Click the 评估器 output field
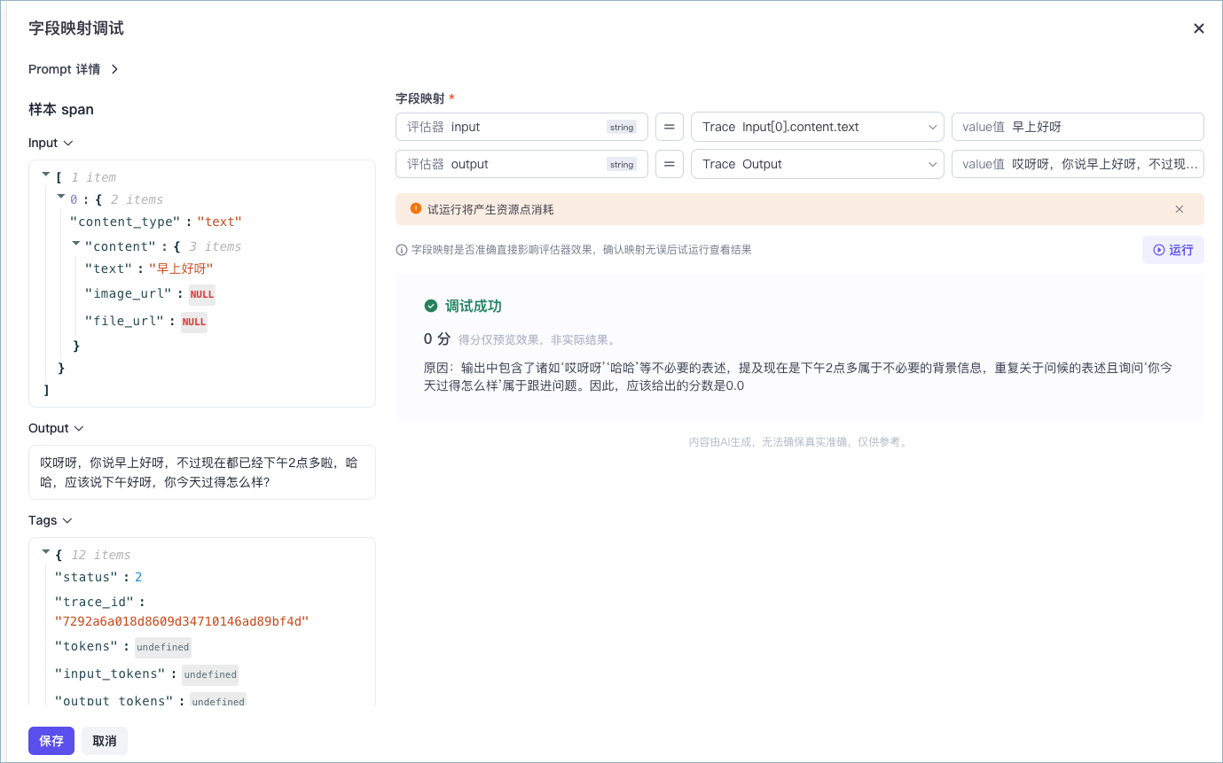This screenshot has height=763, width=1223. [x=521, y=164]
